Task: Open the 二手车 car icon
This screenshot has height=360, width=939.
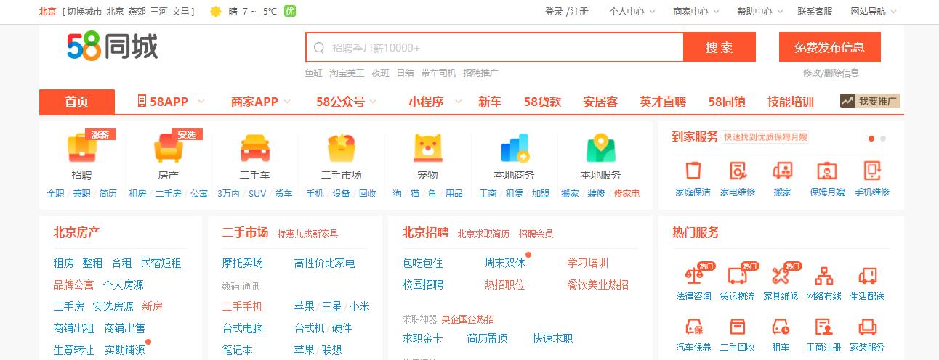Action: point(255,148)
